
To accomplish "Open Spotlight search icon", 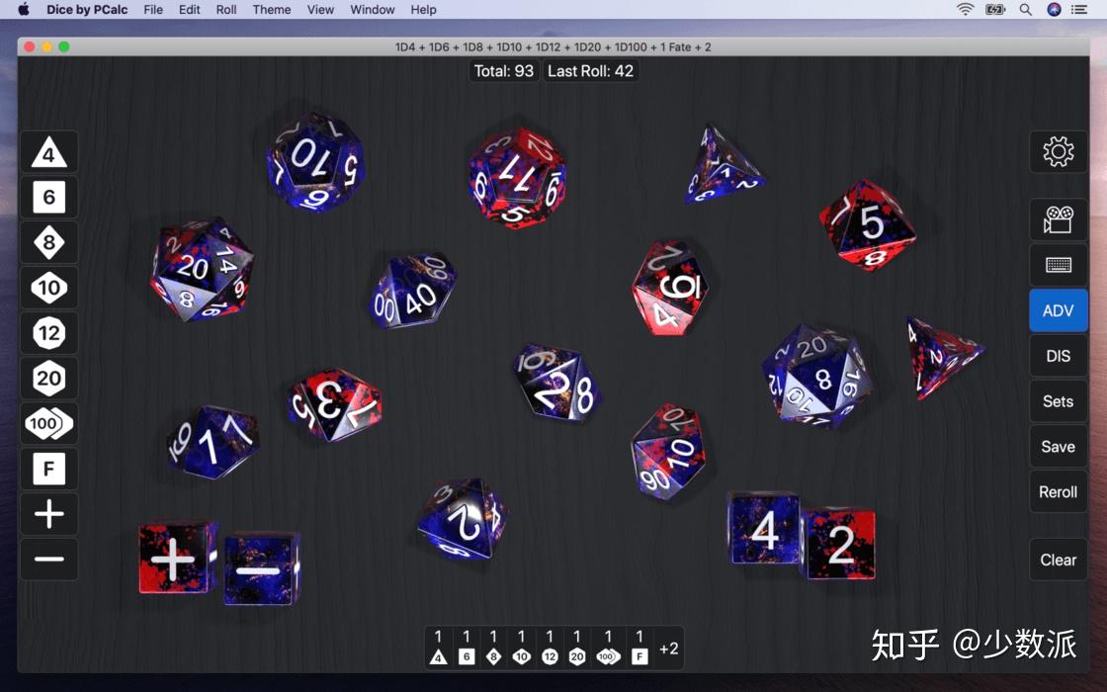I will tap(1026, 9).
